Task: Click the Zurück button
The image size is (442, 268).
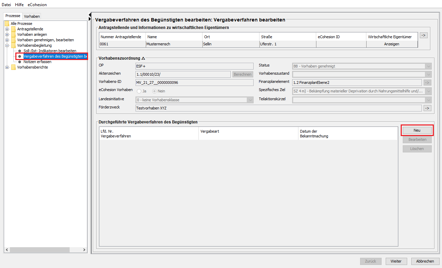Action: (x=370, y=261)
